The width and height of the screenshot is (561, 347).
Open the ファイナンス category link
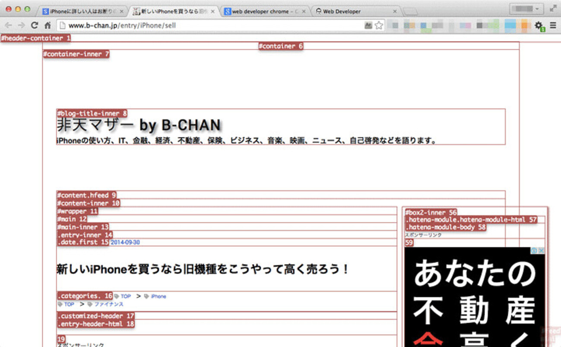(108, 304)
